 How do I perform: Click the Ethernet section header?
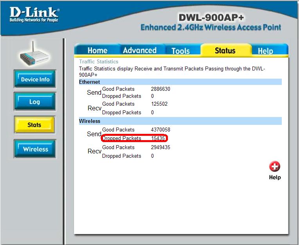click(x=180, y=82)
